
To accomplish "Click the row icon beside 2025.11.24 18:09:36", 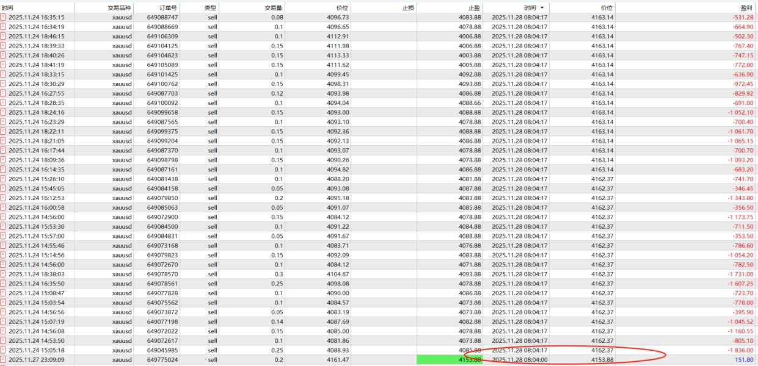I will 3,160.
